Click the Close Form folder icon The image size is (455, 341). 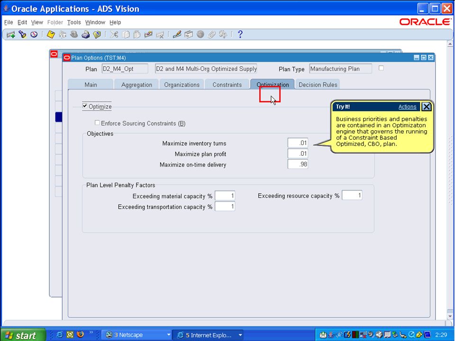[x=97, y=35]
